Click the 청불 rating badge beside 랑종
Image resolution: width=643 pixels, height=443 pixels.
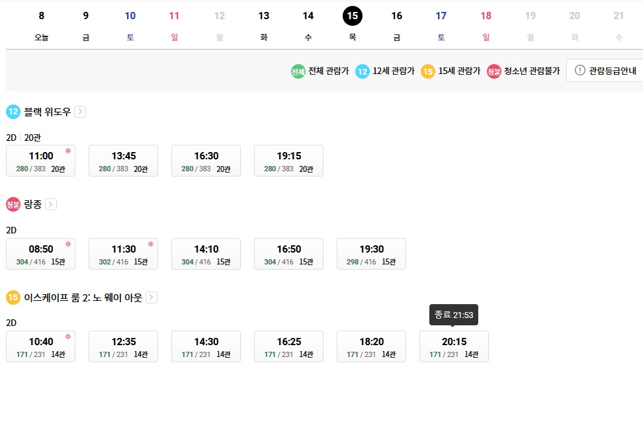point(13,204)
